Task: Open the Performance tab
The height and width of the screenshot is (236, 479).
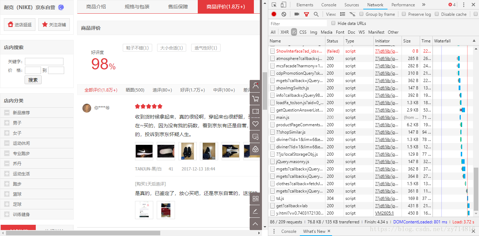Action: 403,5
